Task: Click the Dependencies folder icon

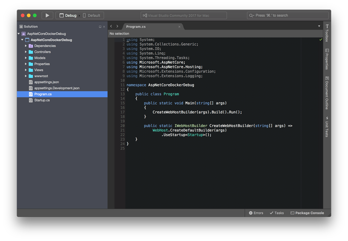Action: [x=31, y=46]
